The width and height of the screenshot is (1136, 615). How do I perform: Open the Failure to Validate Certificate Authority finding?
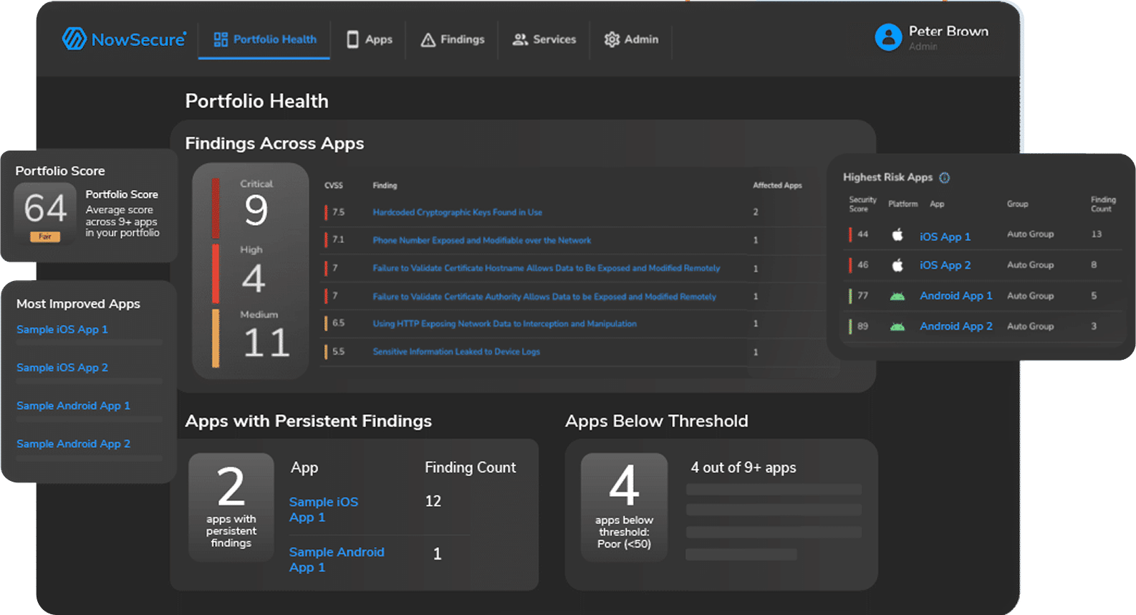(544, 296)
